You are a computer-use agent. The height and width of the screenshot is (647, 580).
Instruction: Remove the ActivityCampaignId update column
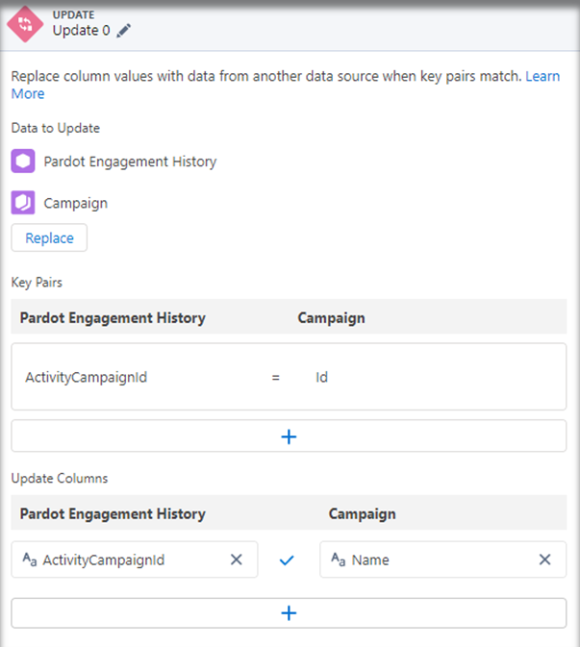click(x=236, y=560)
